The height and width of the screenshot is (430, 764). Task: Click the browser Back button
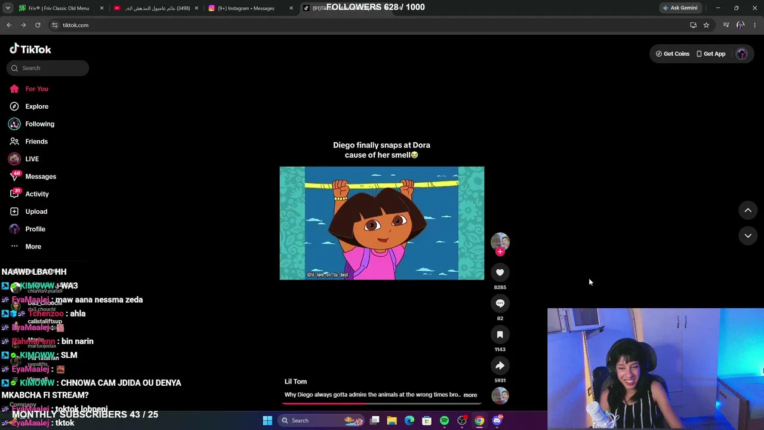tap(9, 25)
